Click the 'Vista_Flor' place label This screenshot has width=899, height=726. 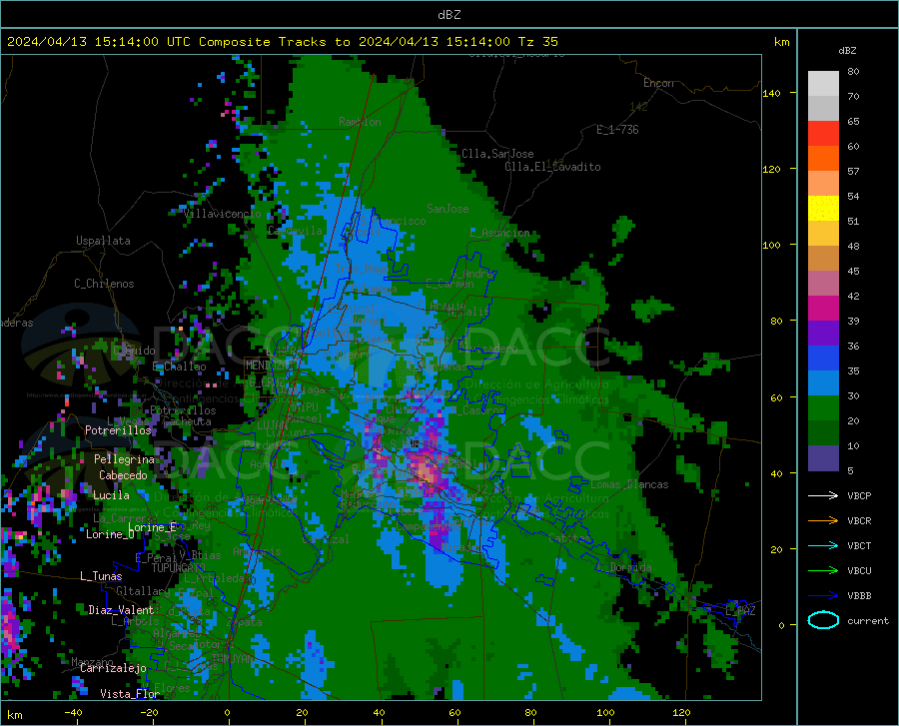click(x=130, y=694)
